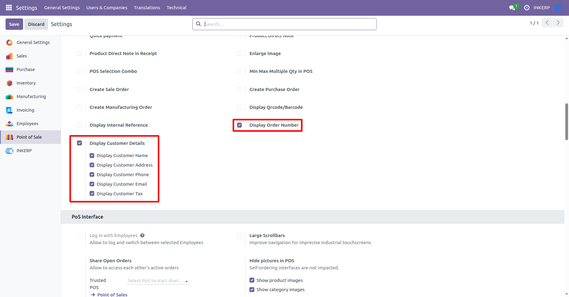569x297 pixels.
Task: Uncheck Display Order Number
Action: (240, 125)
